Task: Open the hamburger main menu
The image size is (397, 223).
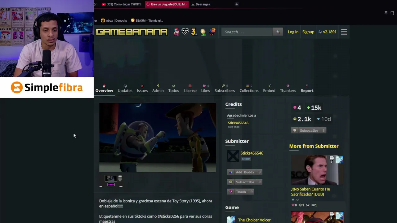Action: [344, 32]
